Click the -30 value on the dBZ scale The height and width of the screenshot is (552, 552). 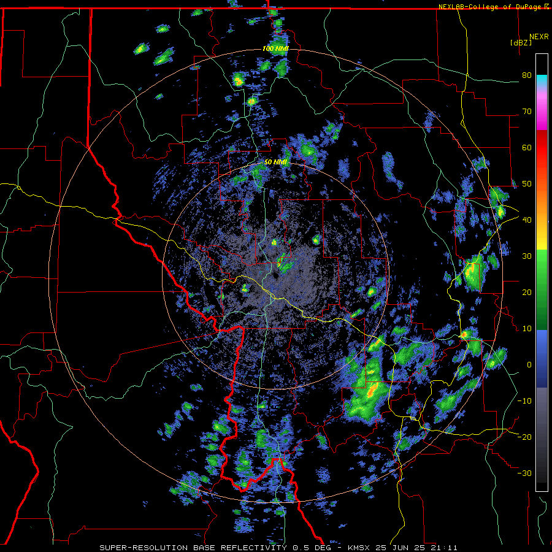(524, 473)
